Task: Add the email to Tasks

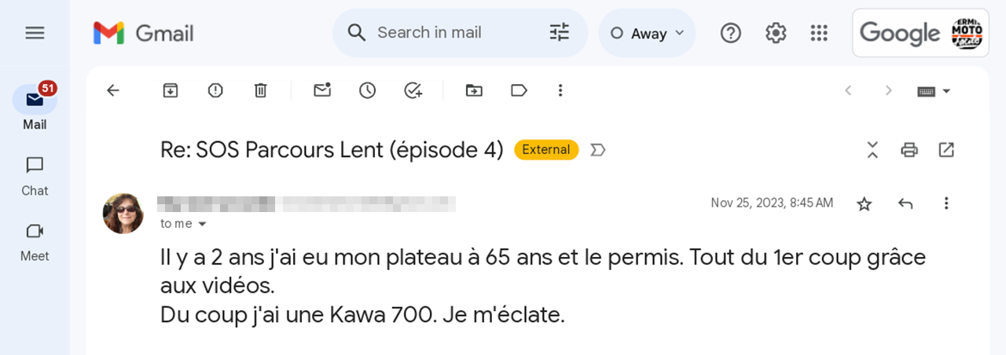Action: 413,90
